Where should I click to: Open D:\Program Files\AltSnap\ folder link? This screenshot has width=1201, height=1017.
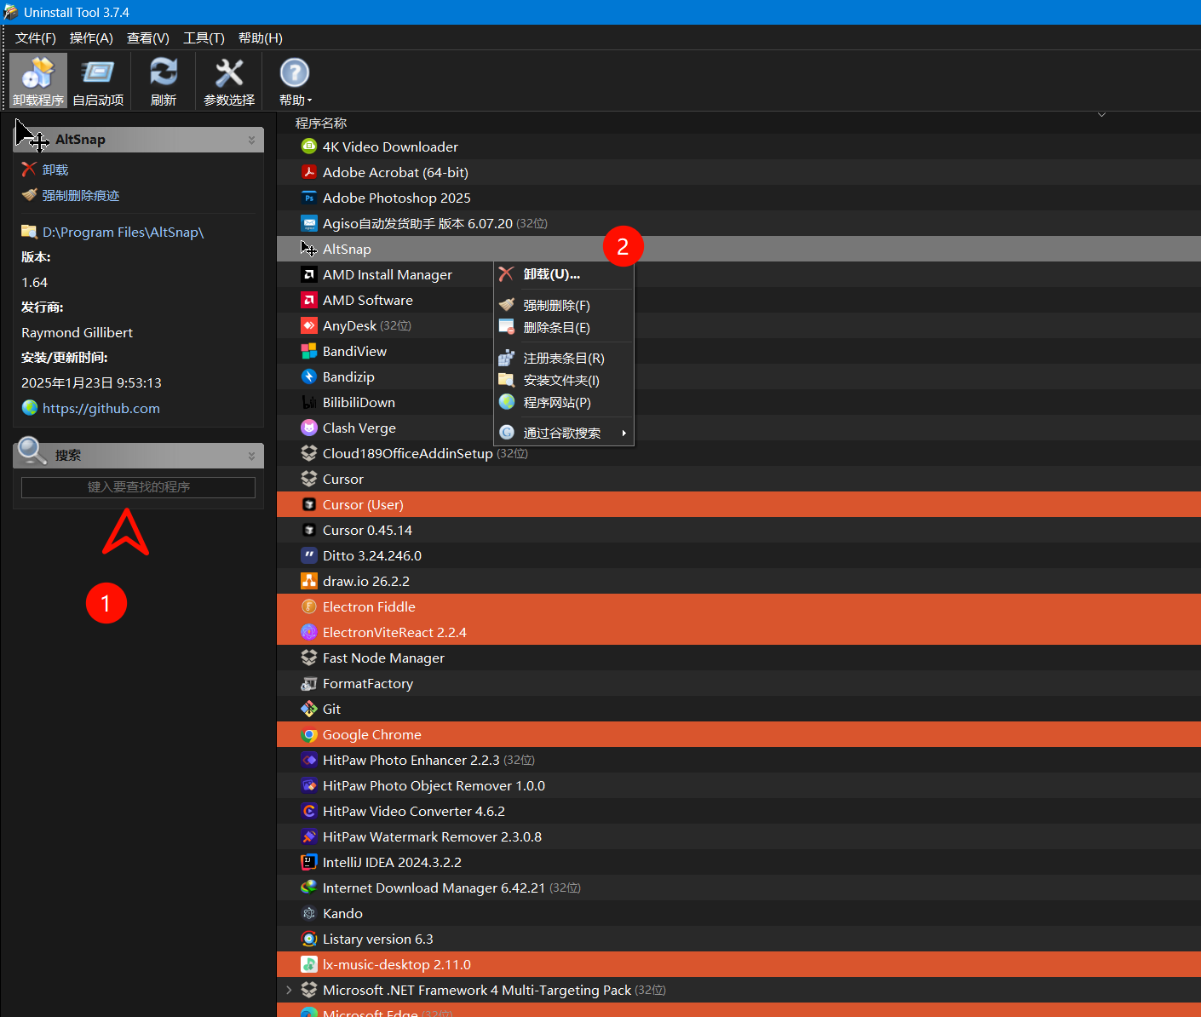[124, 232]
